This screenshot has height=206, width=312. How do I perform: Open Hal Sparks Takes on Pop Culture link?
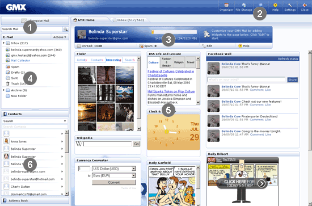171,91
